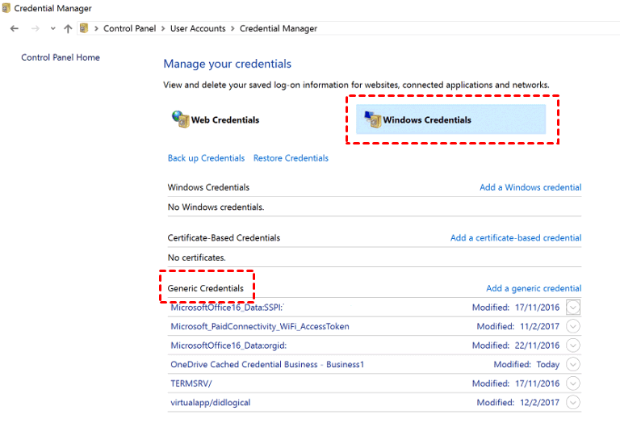Expand the virtualapp/didlogical credential chevron

(573, 402)
